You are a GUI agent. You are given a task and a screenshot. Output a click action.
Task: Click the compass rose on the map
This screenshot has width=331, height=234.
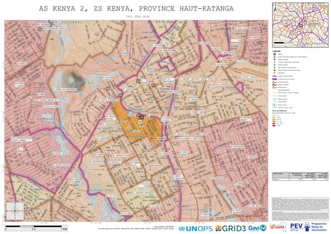pos(15,211)
